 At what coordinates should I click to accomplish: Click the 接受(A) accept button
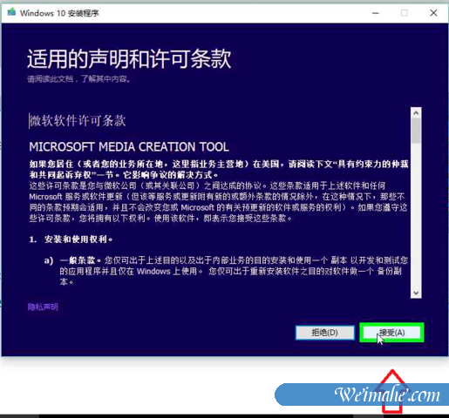pos(391,333)
